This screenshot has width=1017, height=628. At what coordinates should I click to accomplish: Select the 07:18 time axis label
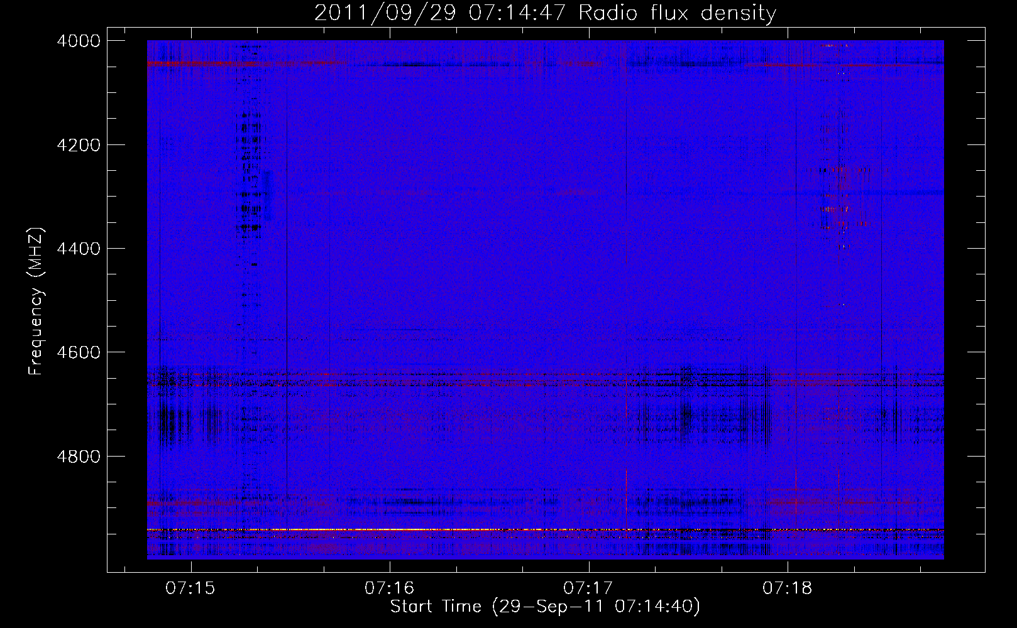(x=787, y=588)
